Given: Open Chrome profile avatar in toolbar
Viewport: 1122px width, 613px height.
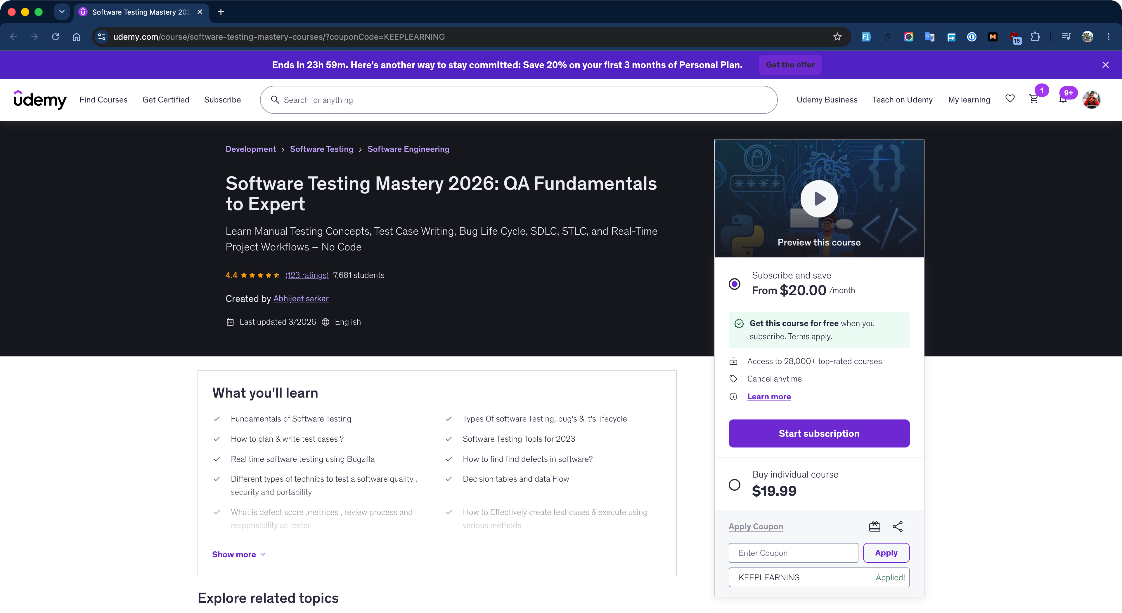Looking at the screenshot, I should (1088, 37).
